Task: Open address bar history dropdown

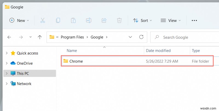Action: 130,37
